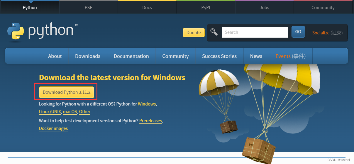Go to the PyPI tab

(206, 7)
